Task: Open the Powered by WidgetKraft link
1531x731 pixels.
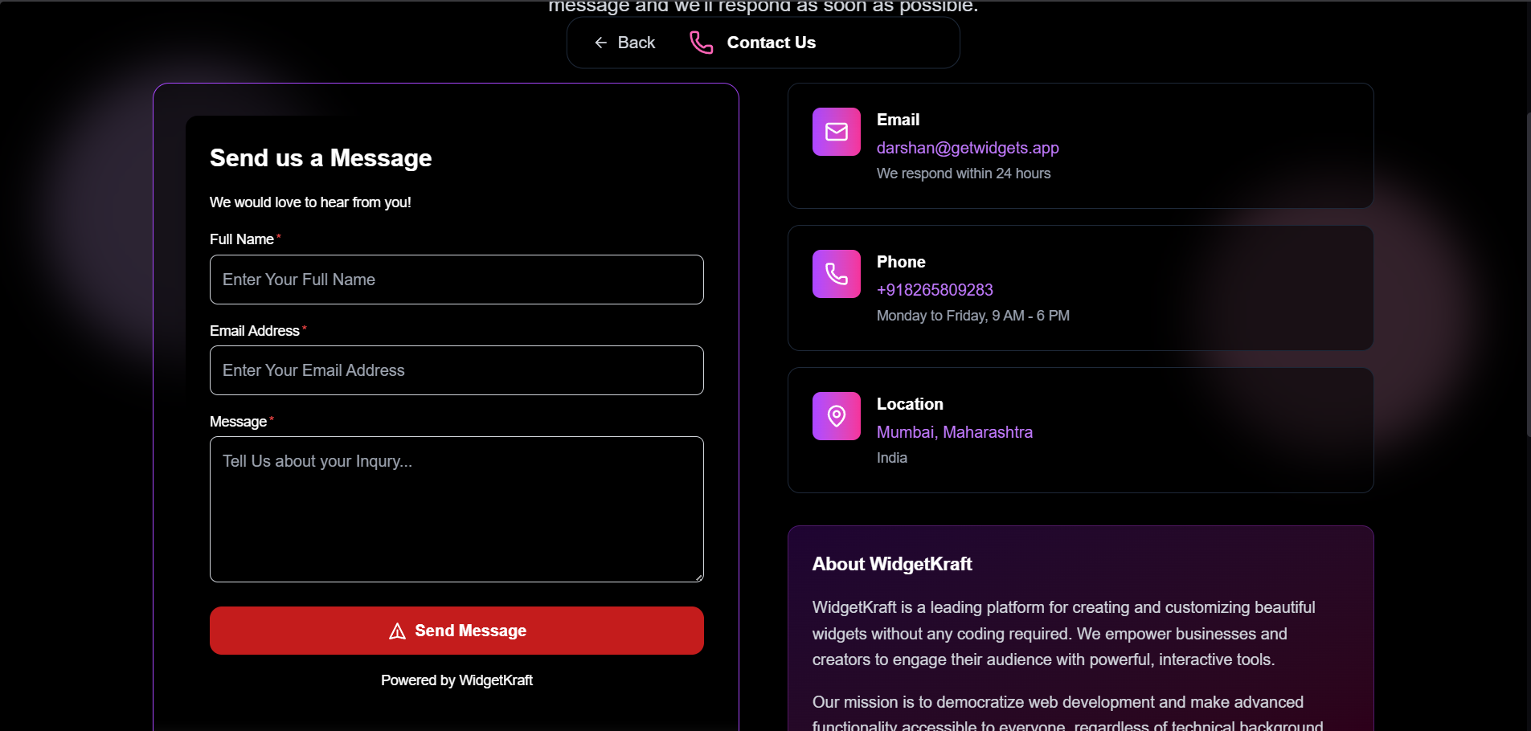Action: pos(456,680)
